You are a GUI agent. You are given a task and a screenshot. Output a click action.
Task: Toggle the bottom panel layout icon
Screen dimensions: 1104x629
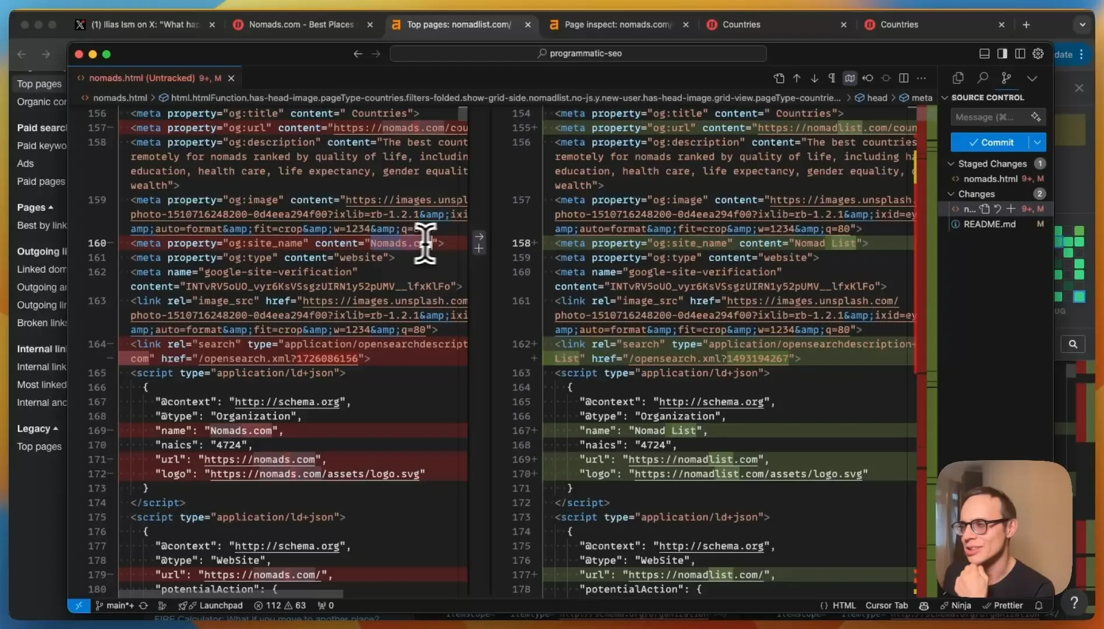(985, 54)
